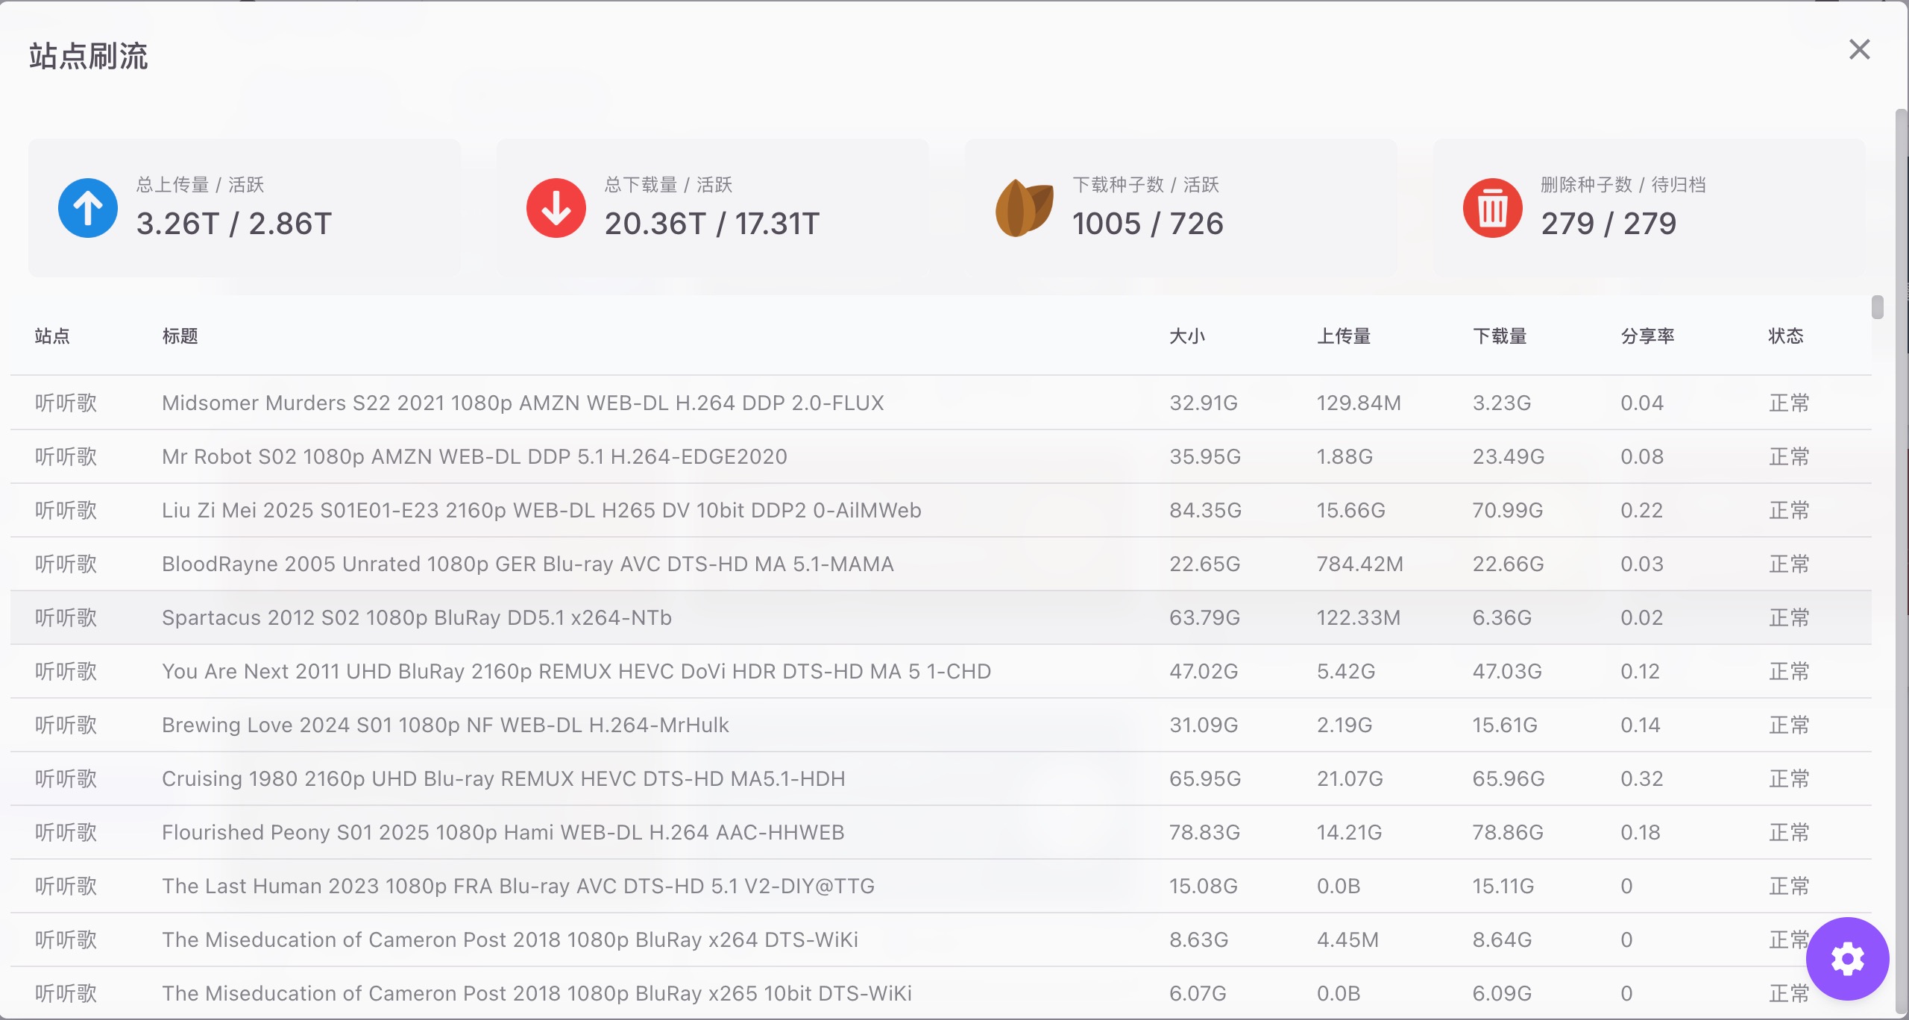This screenshot has width=1909, height=1020.
Task: Click the download cell 23.49G
Action: tap(1509, 456)
